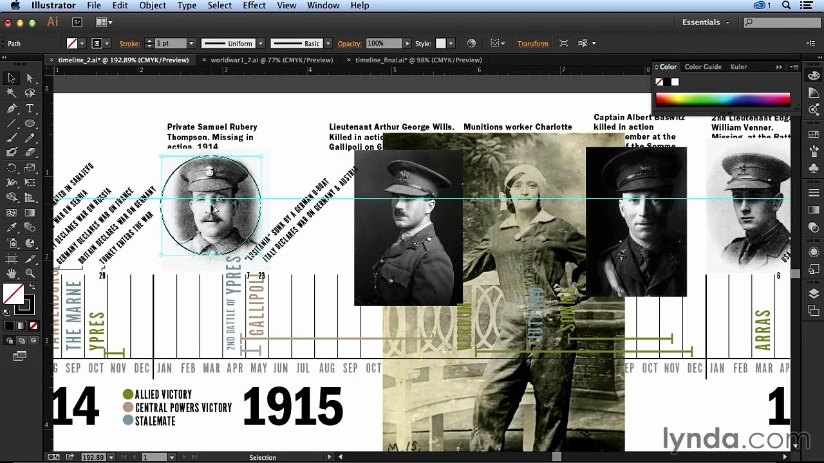The image size is (824, 463).
Task: Open the Object menu
Action: pyautogui.click(x=153, y=5)
